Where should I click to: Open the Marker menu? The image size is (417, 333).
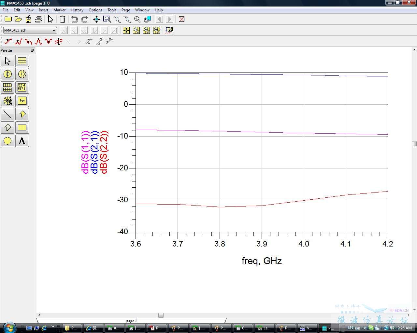(x=59, y=10)
